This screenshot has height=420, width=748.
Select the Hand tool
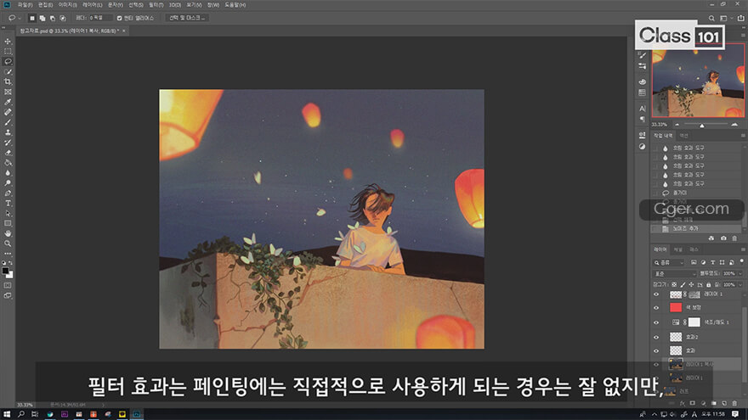(x=8, y=233)
